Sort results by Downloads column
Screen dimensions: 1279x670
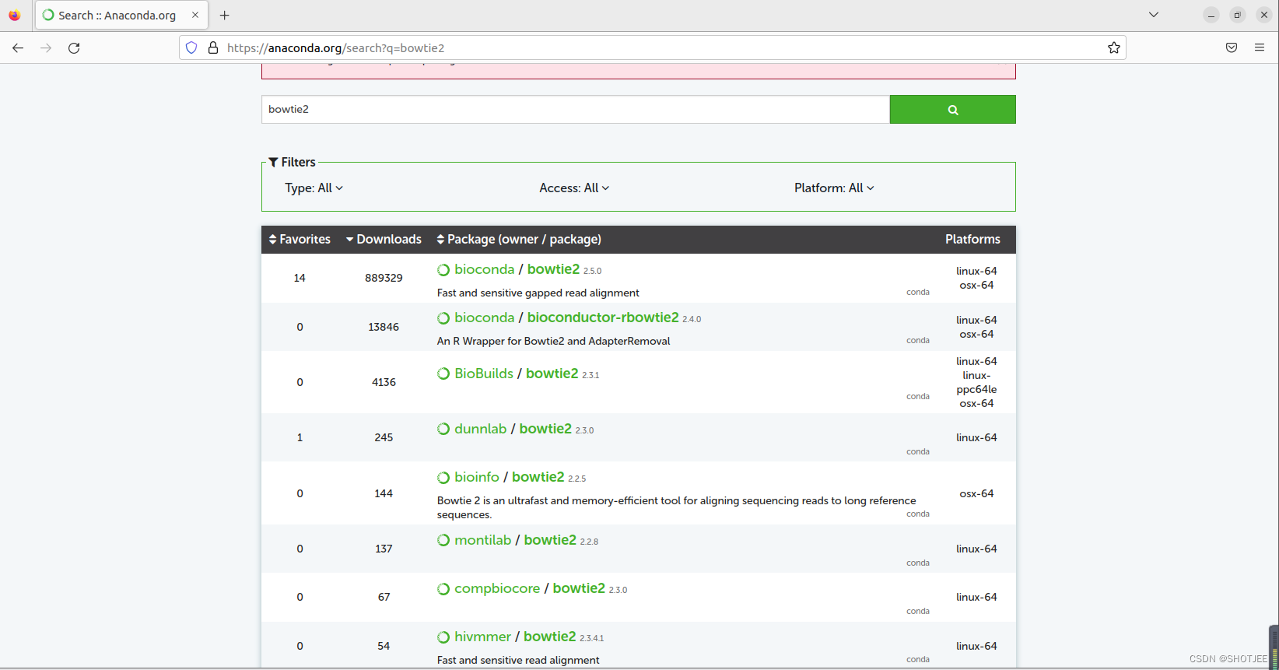(384, 240)
